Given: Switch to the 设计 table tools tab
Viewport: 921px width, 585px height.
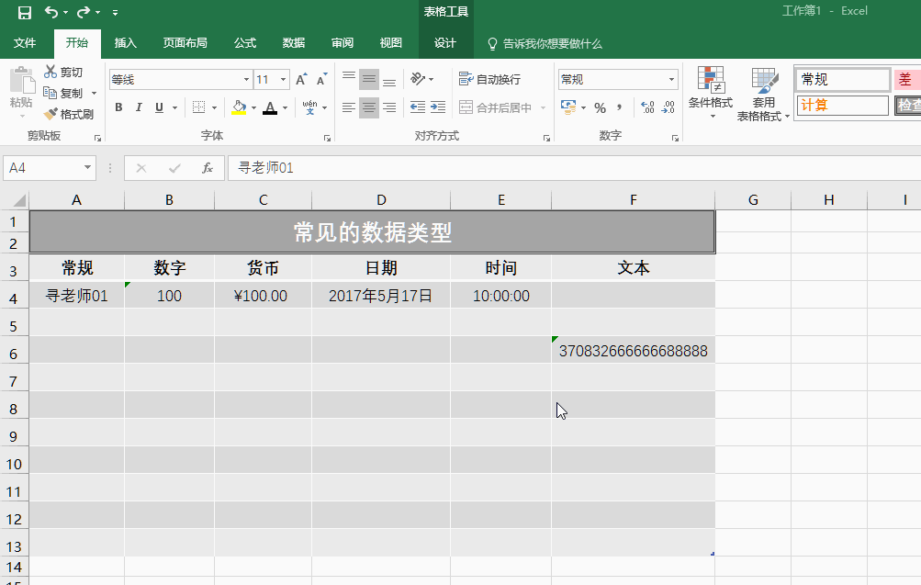Looking at the screenshot, I should [445, 43].
